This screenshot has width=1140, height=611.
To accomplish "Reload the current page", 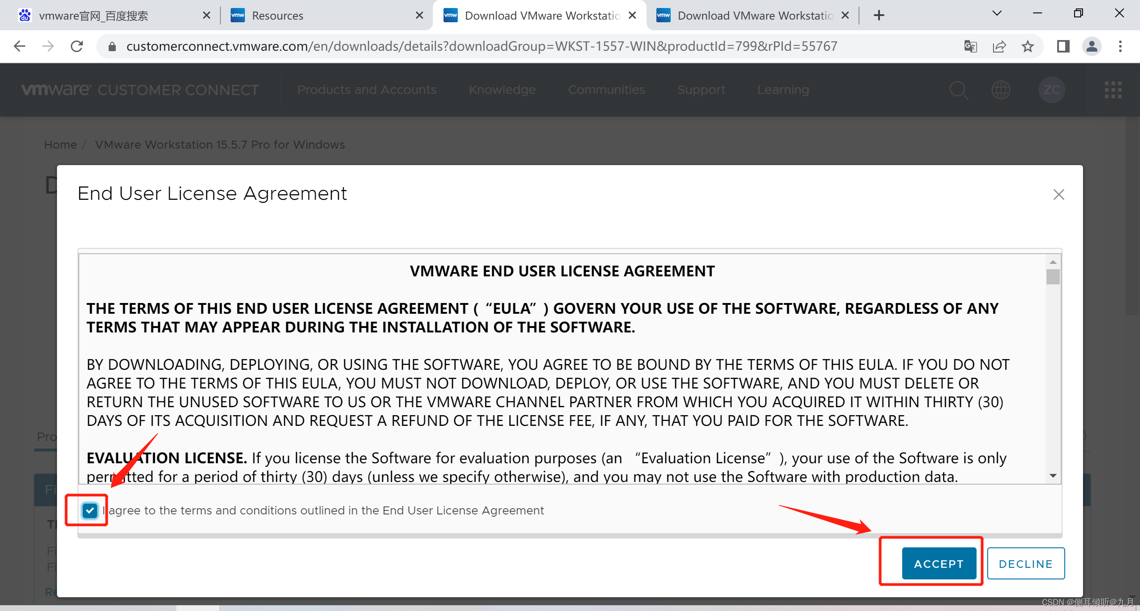I will pos(77,46).
